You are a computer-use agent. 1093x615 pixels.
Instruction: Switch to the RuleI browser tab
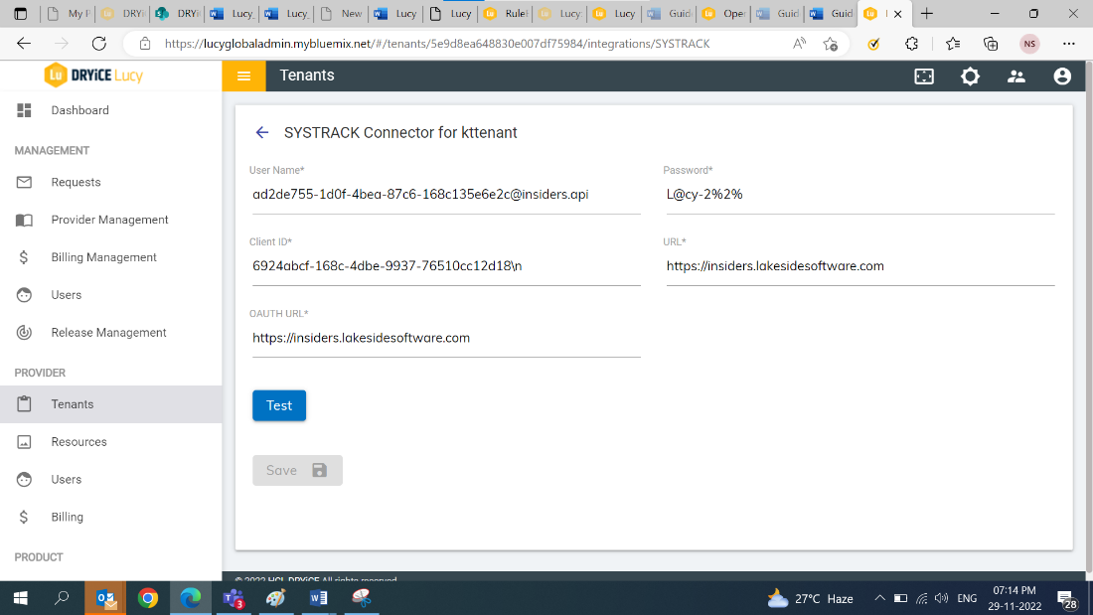point(507,13)
